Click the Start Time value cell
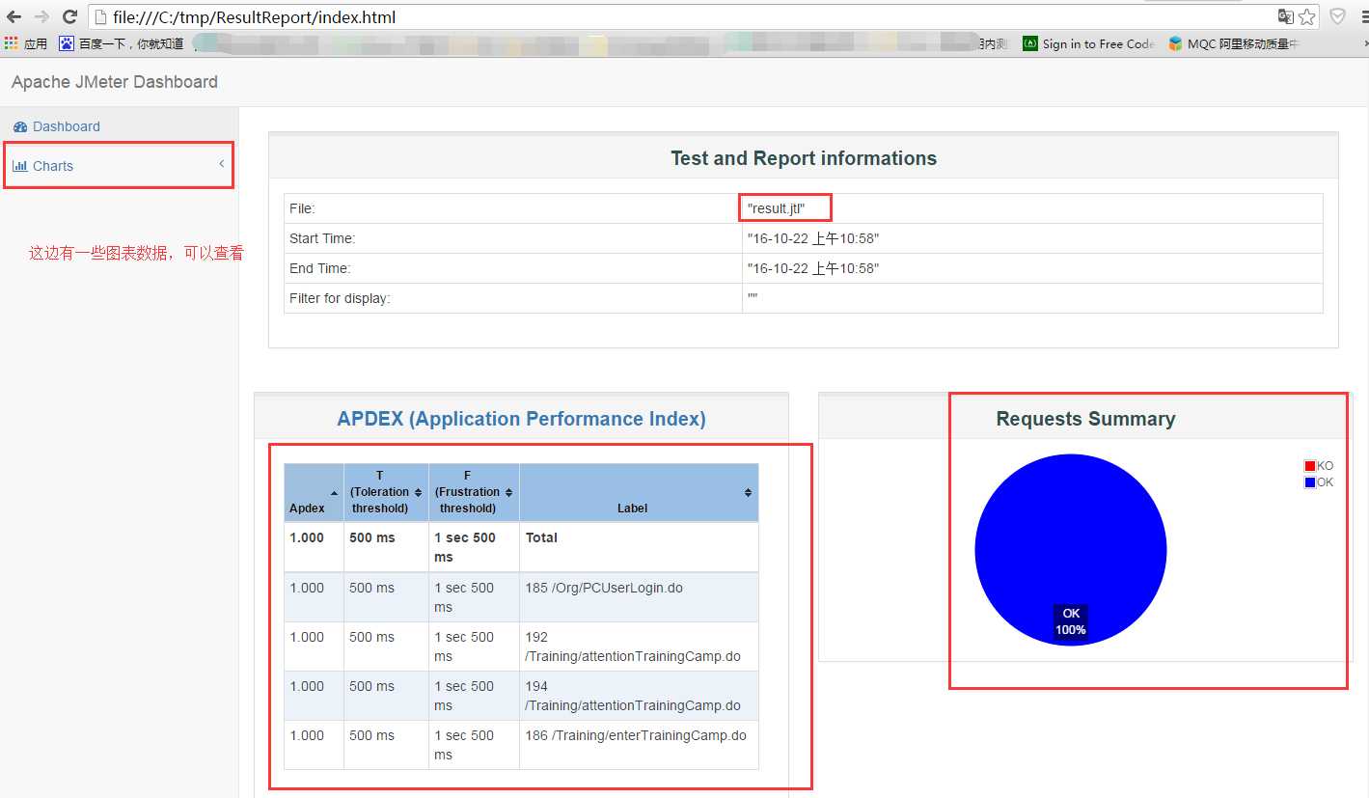This screenshot has width=1369, height=798. click(1032, 238)
